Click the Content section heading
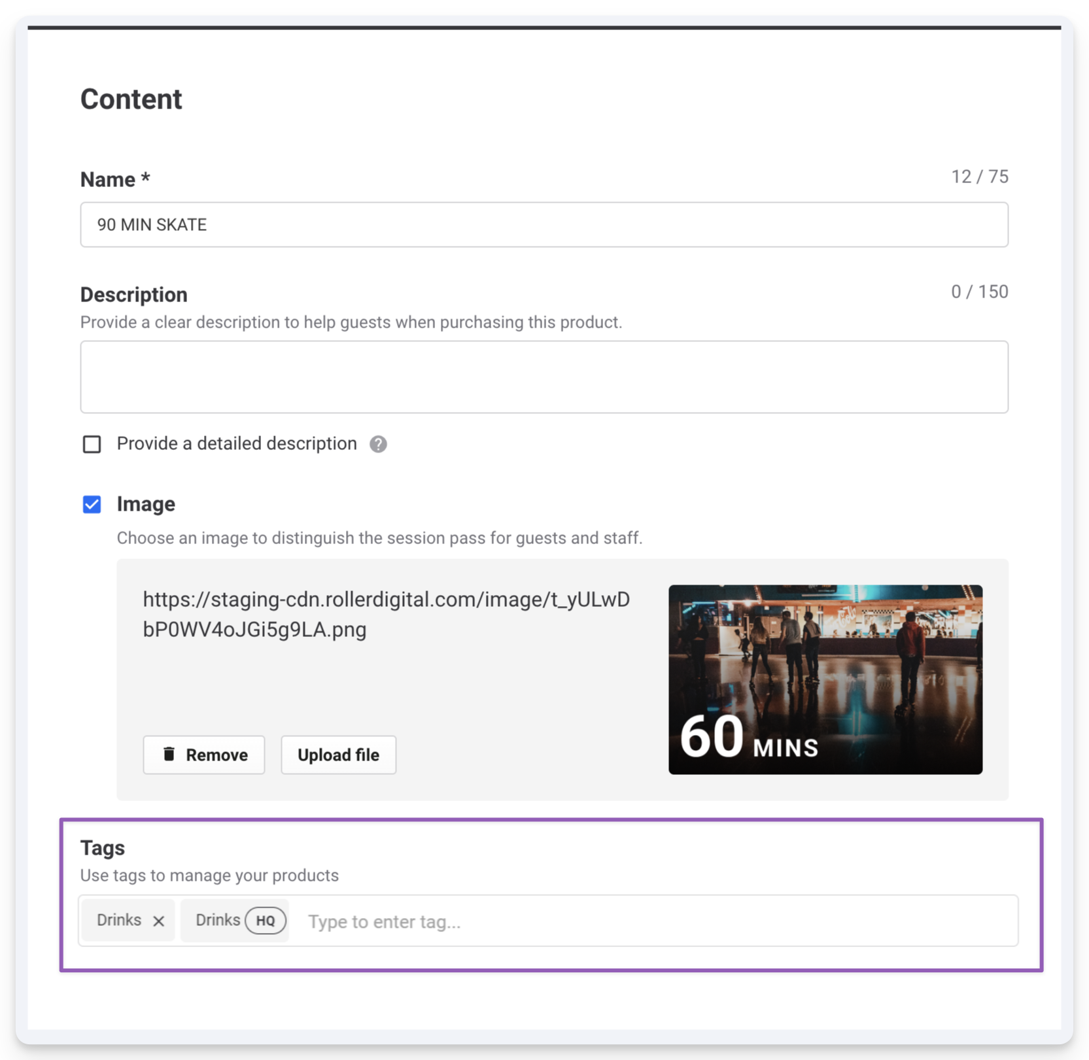Screen dimensions: 1089x1060 (131, 99)
